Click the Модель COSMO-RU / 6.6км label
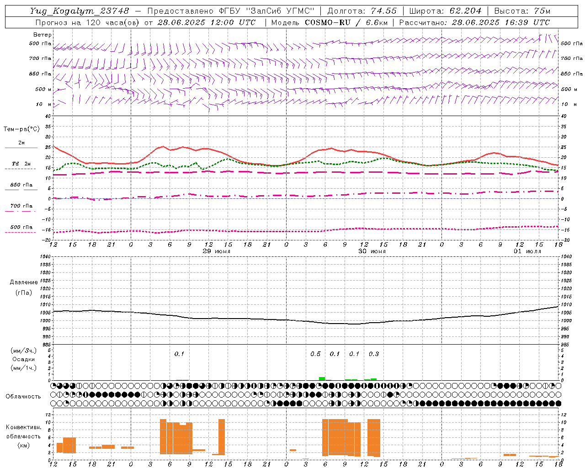 (x=330, y=22)
